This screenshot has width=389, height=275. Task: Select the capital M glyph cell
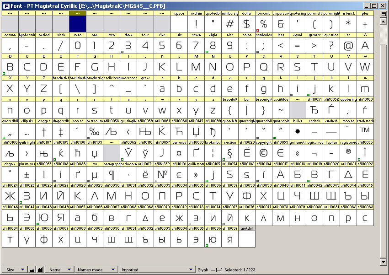196,67
